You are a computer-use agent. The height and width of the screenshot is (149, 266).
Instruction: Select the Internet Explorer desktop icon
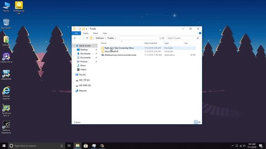point(6,93)
